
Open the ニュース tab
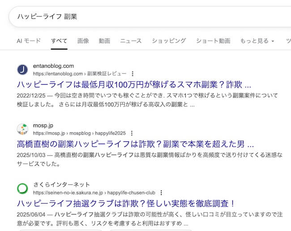(131, 41)
